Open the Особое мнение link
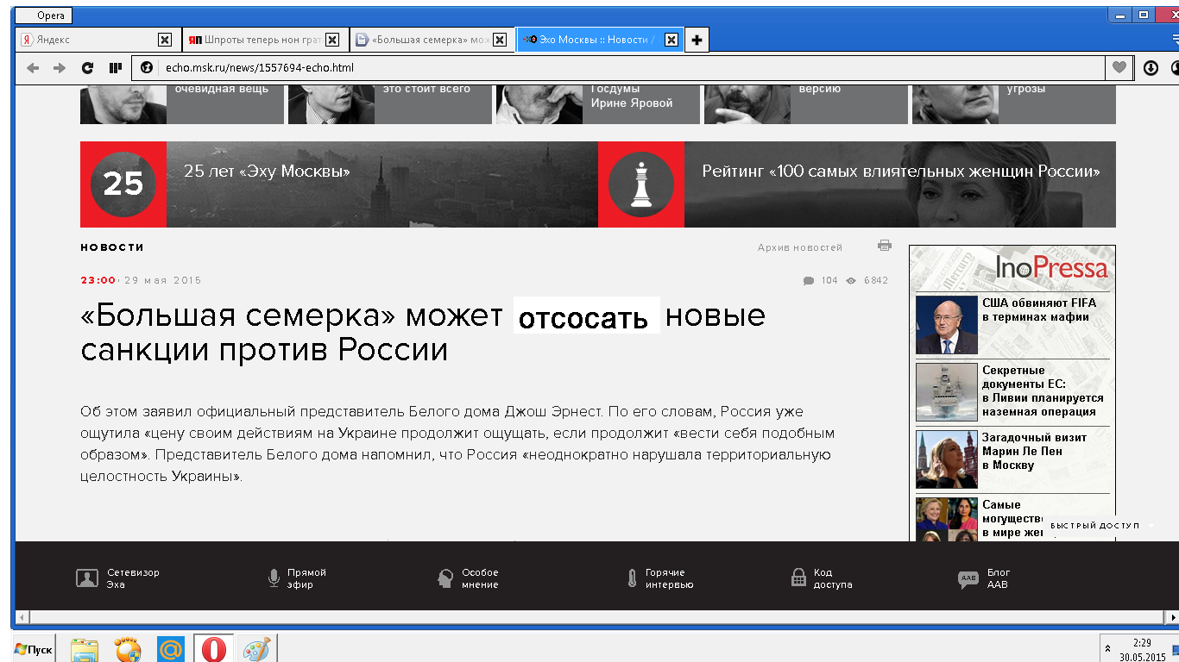1179x662 pixels. tap(480, 578)
